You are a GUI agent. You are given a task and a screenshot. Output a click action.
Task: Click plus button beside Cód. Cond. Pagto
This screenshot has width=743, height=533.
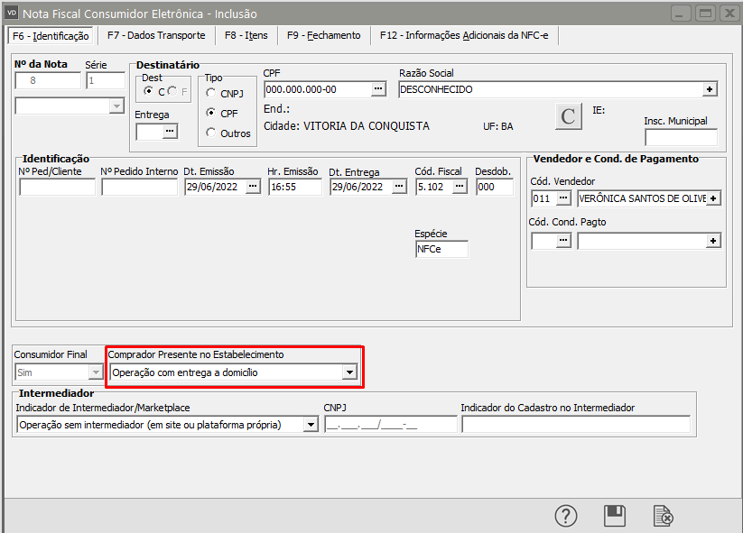point(712,241)
